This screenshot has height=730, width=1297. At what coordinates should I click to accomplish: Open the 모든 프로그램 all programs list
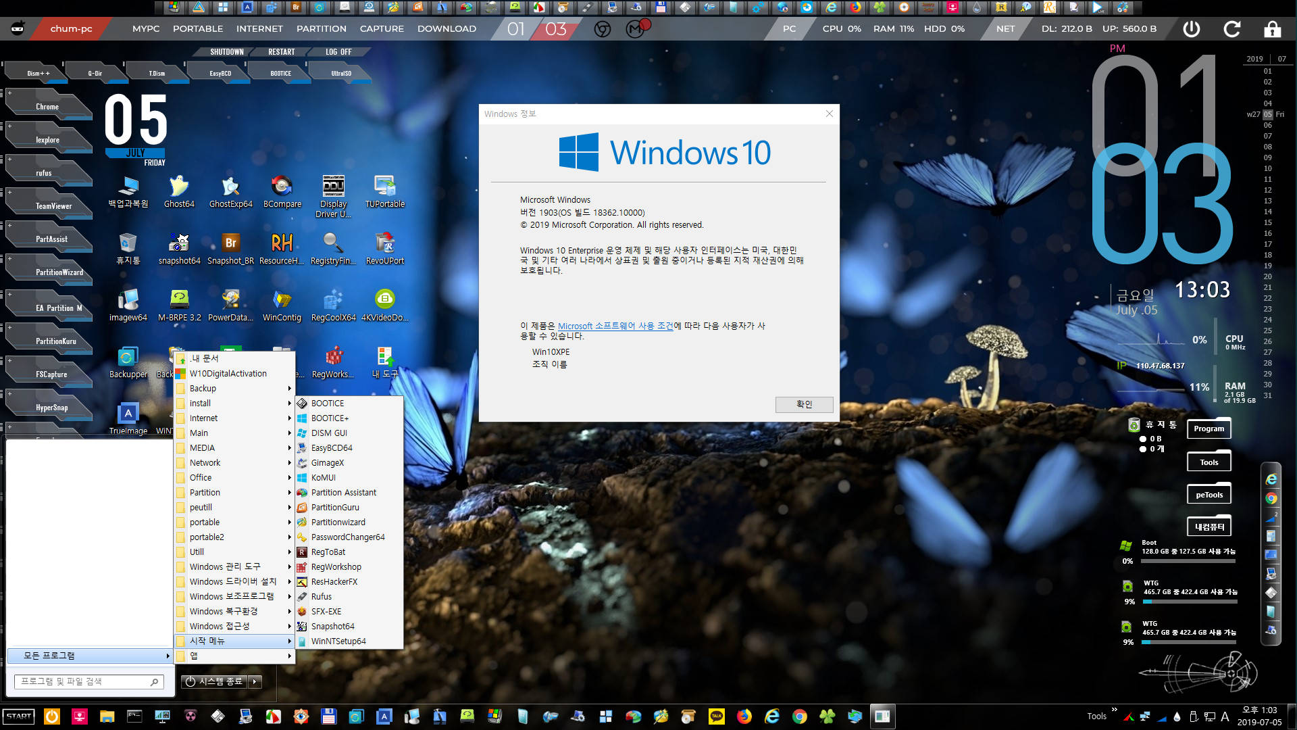[x=90, y=656]
